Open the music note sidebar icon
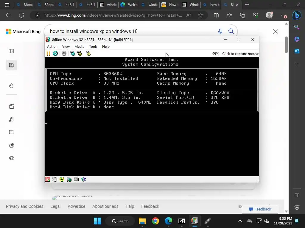 11,119
